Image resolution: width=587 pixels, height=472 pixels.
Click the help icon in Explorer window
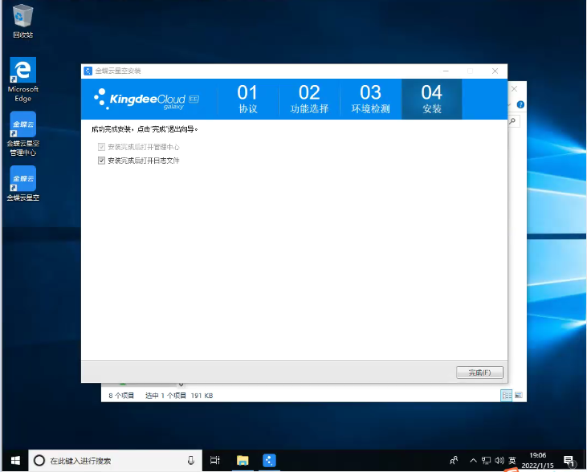520,104
